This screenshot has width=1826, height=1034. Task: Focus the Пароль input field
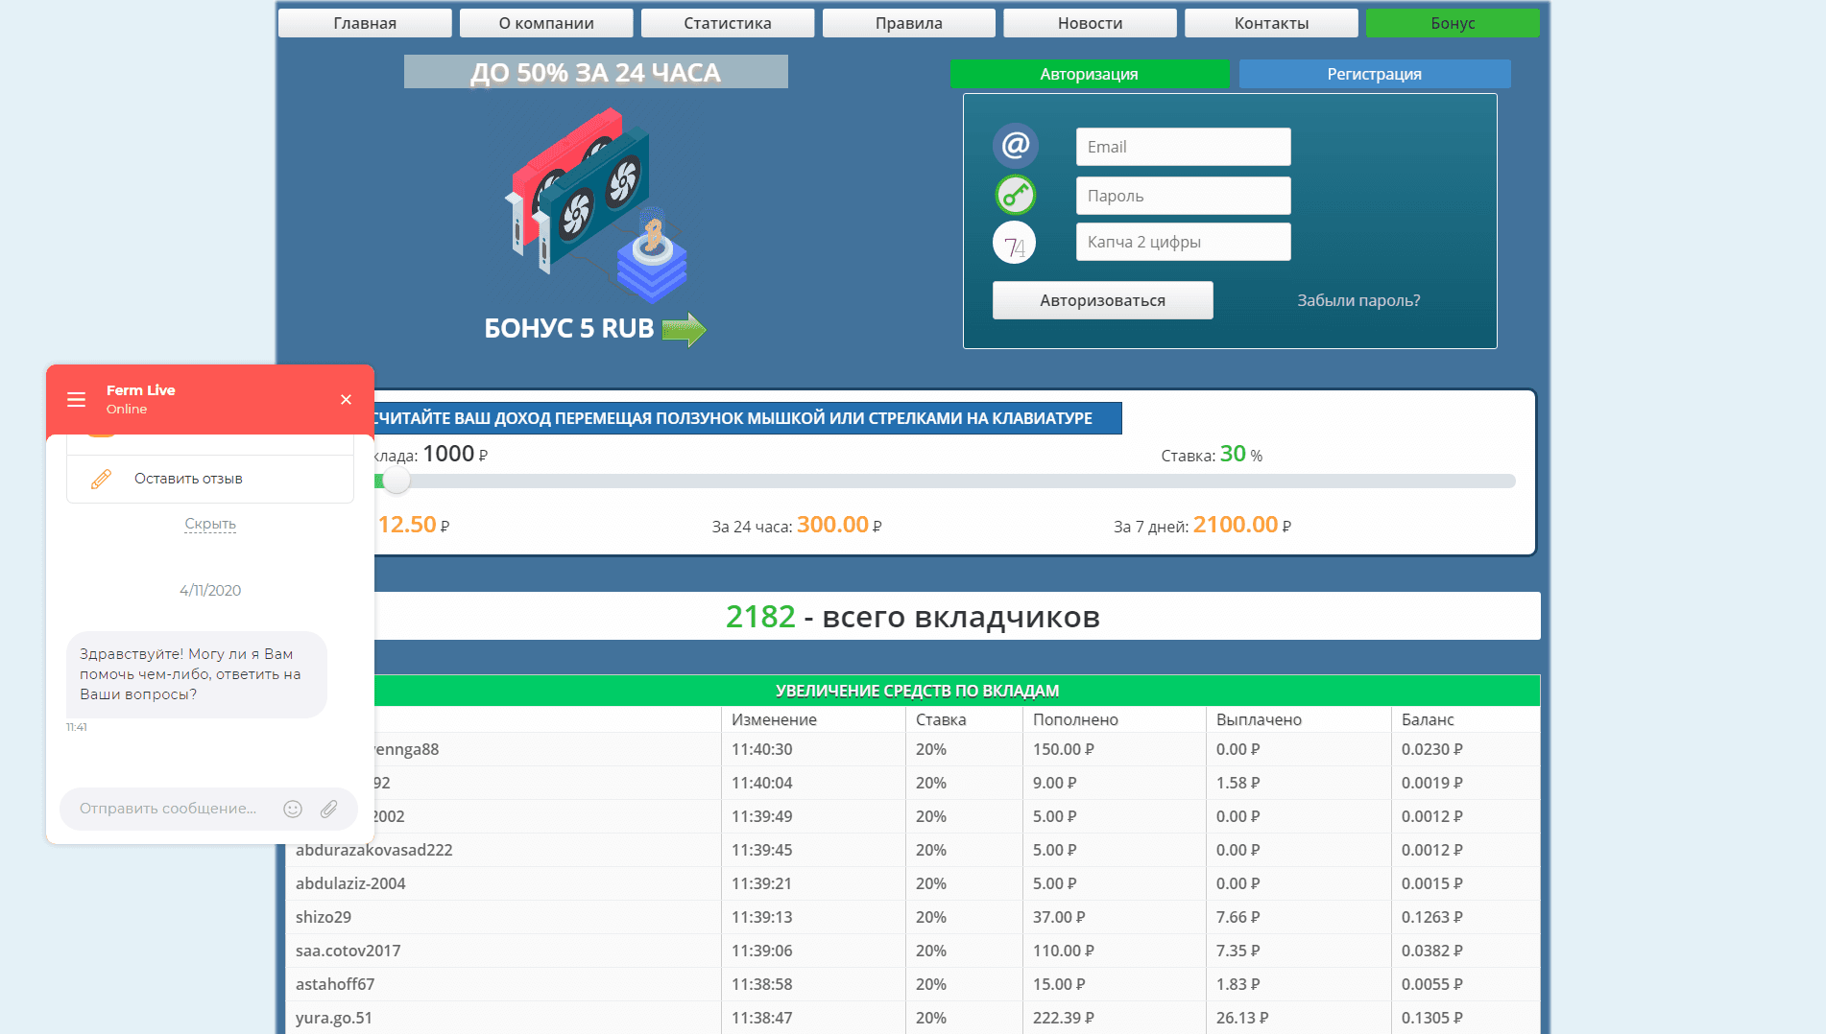(1183, 196)
